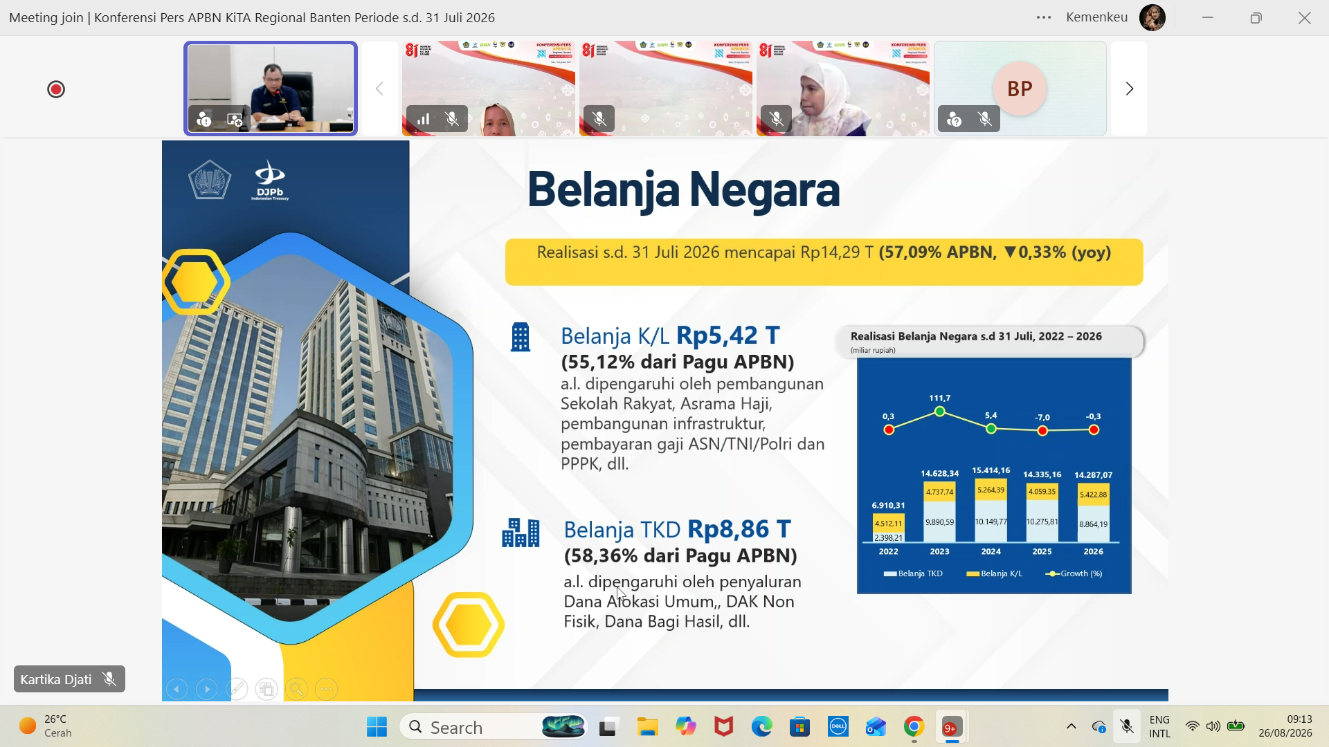Select the BP participant tile
The image size is (1329, 747).
(1020, 89)
